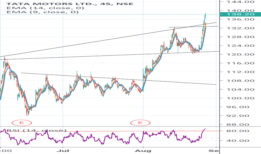
Task: Click the 132.00 price axis label
Action: (241, 28)
